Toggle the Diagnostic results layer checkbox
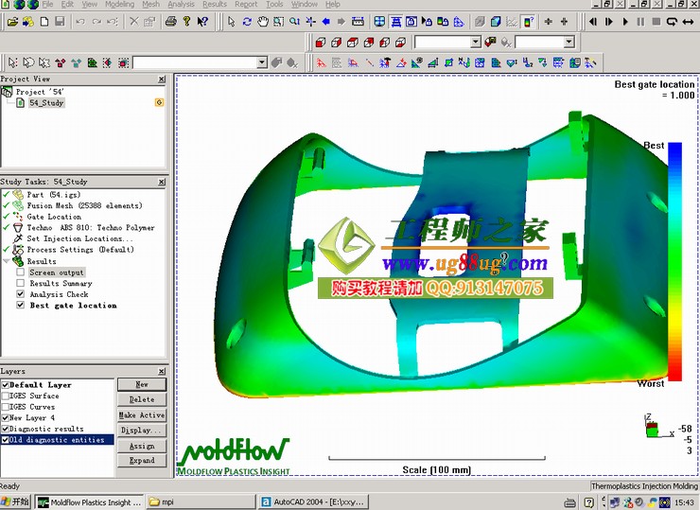 click(6, 429)
